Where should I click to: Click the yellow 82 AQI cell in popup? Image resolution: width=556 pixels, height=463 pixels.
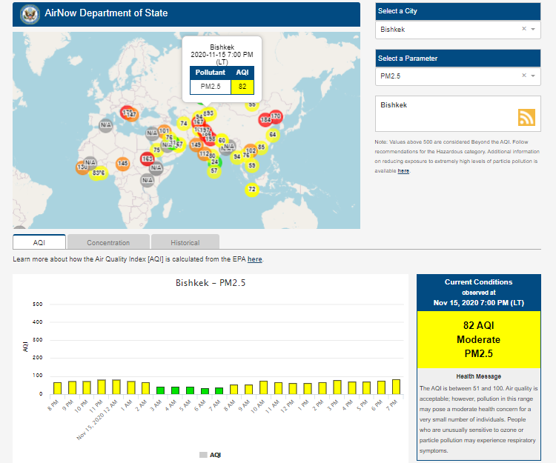(x=242, y=87)
